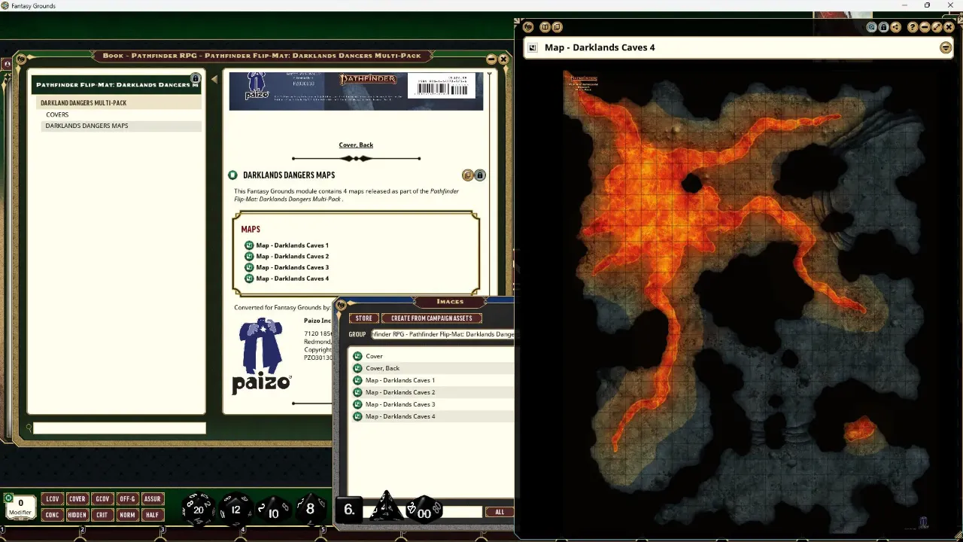Roll the d10 die

[273, 511]
